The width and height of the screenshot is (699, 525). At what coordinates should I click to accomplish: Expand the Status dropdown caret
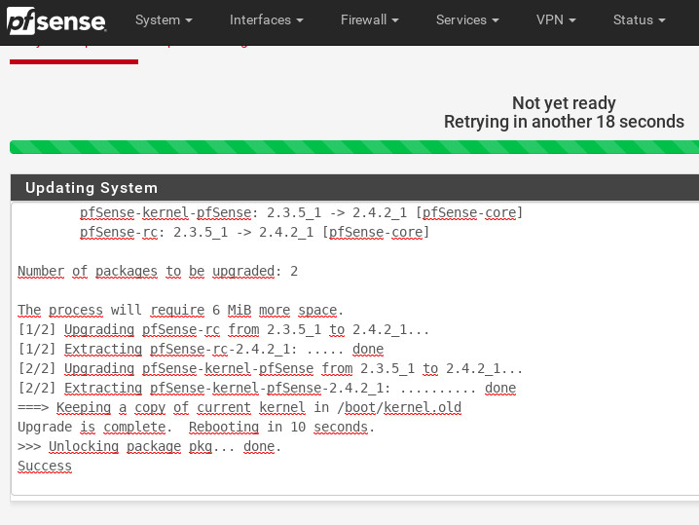click(x=662, y=21)
